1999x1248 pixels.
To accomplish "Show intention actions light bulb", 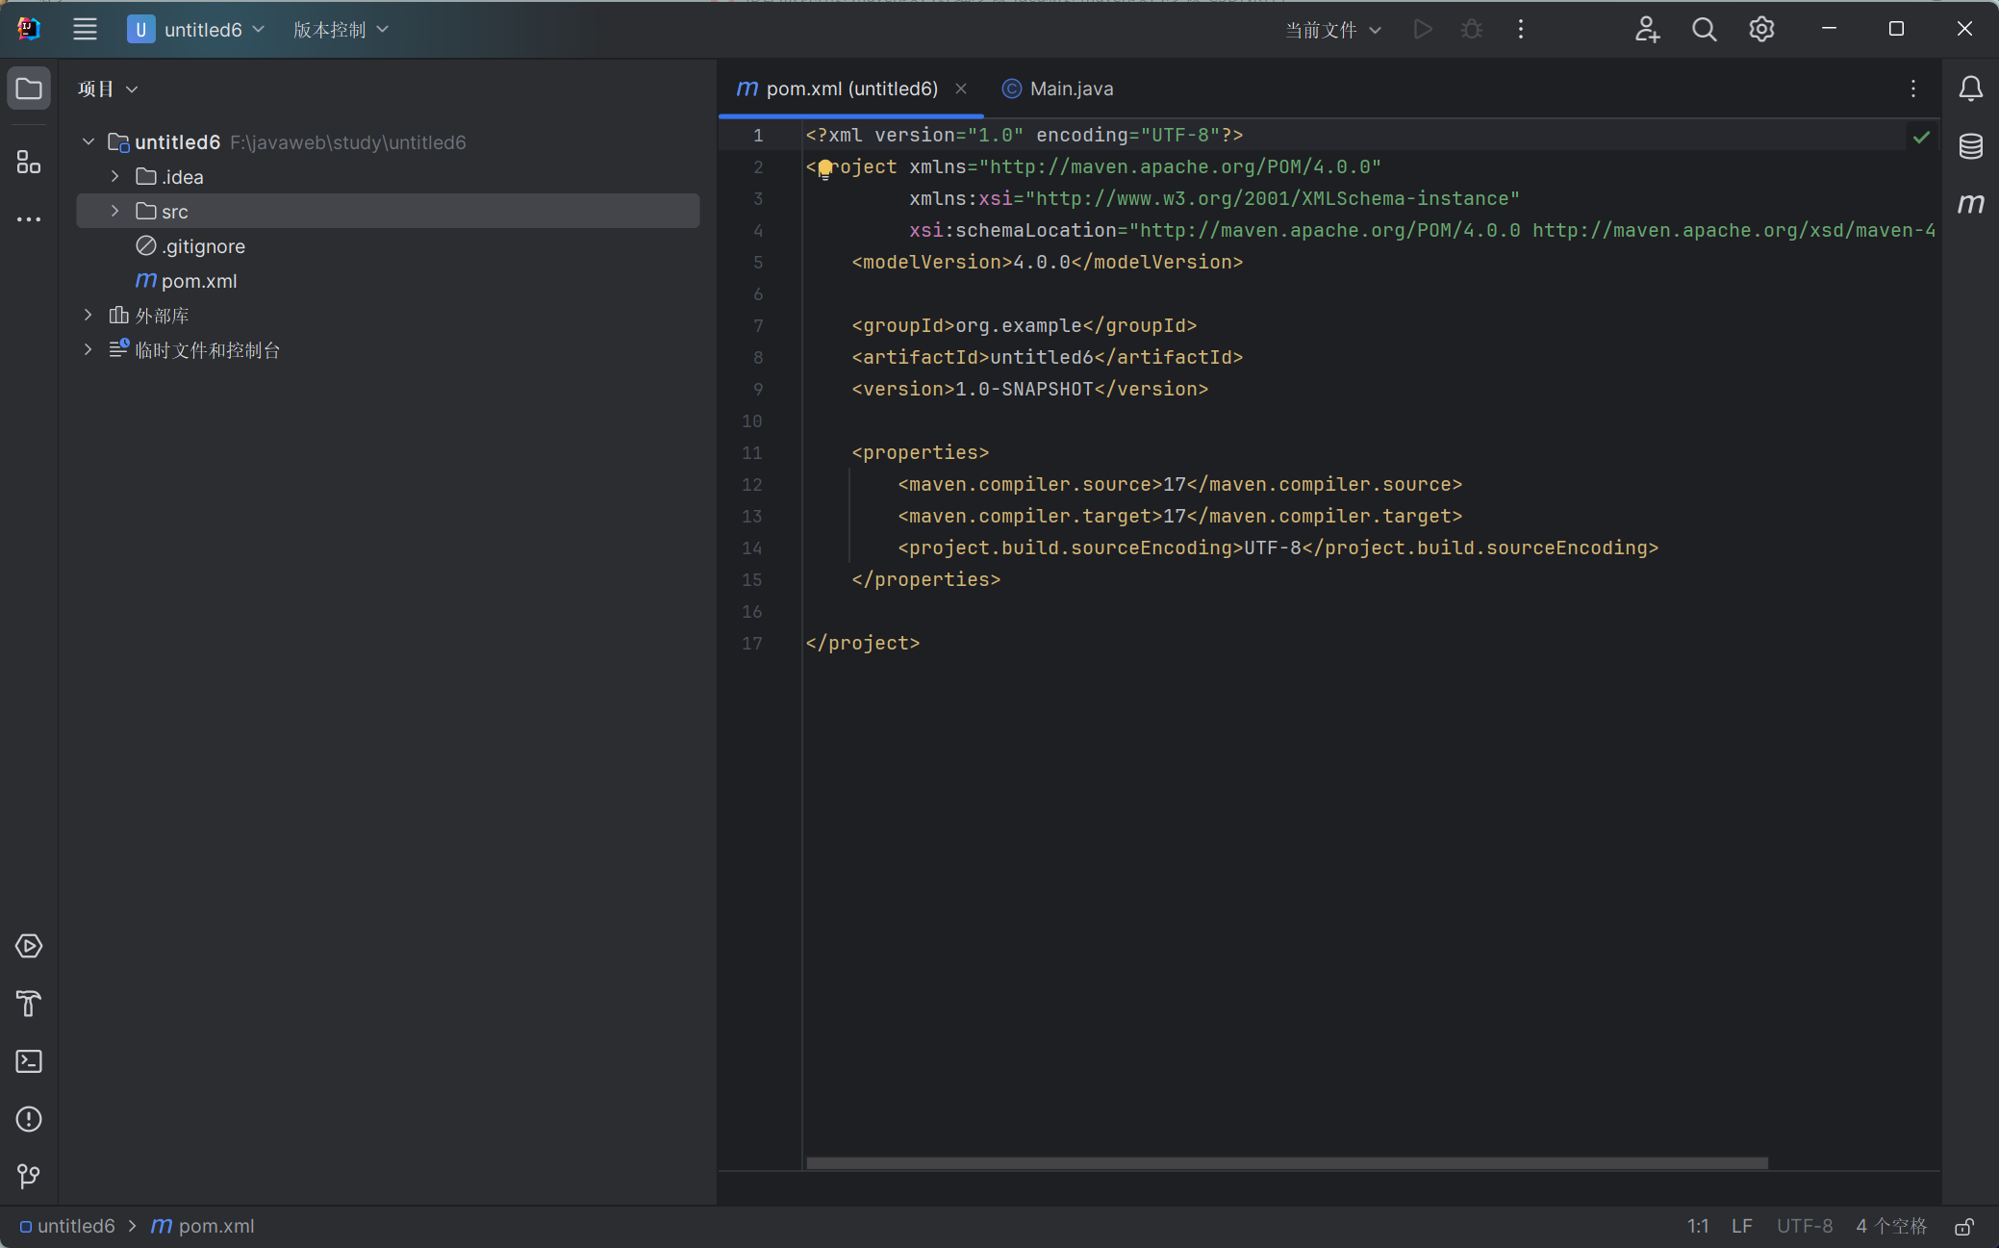I will tap(824, 169).
